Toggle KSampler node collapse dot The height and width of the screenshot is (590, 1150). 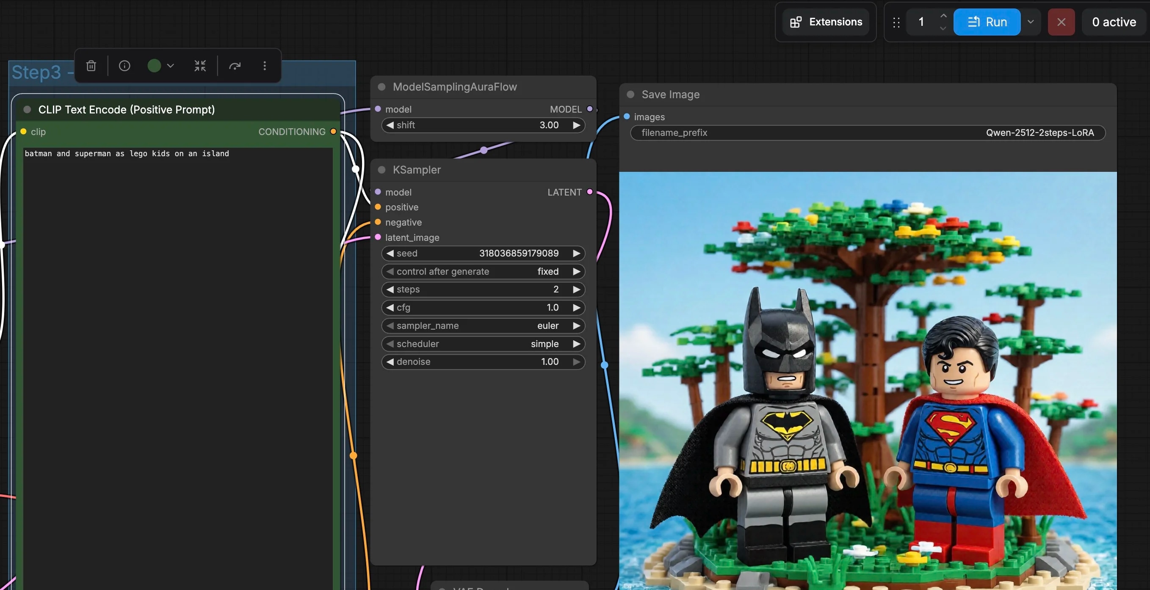click(381, 170)
